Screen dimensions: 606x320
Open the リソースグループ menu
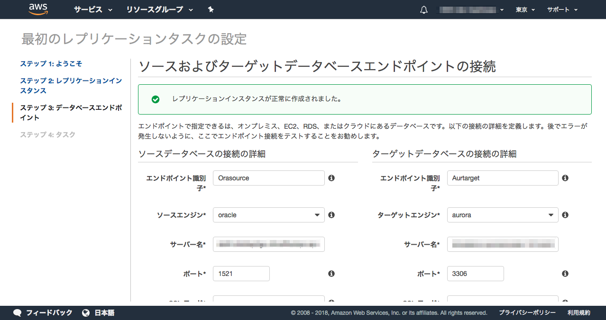click(x=159, y=9)
